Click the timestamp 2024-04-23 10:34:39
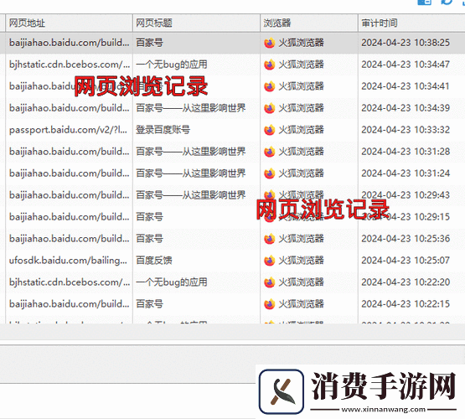Viewport: 465px width, 419px height. click(x=406, y=108)
